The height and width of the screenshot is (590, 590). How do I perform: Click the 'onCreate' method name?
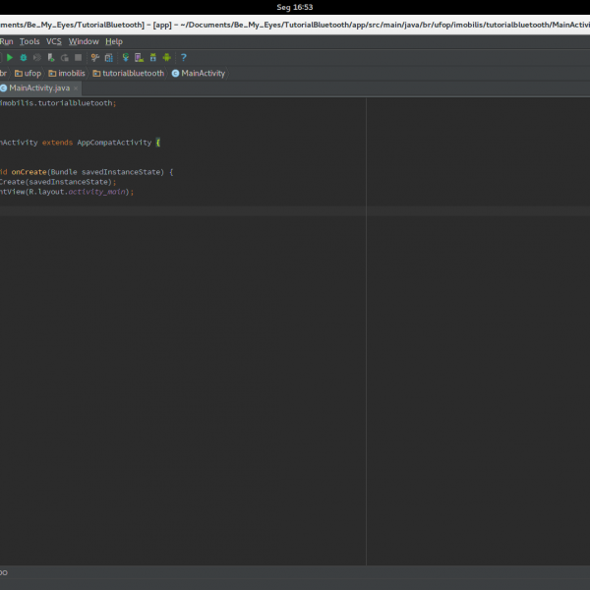(29, 172)
